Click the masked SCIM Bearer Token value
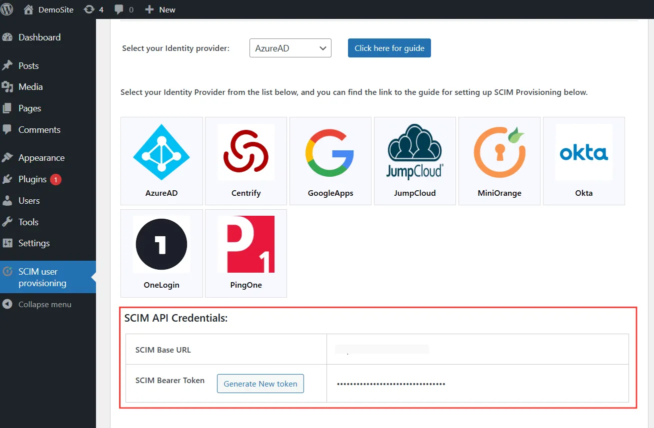 pyautogui.click(x=391, y=384)
